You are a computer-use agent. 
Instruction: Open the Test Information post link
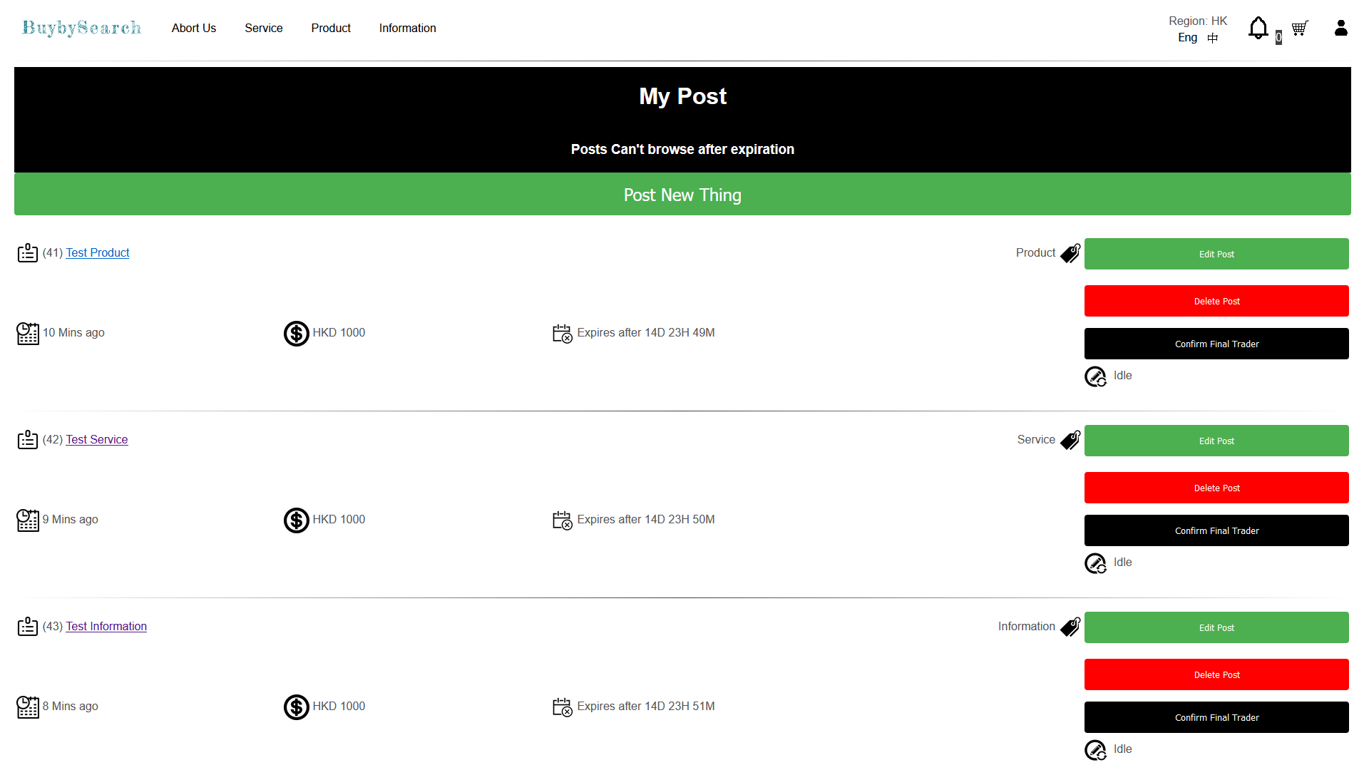pos(106,626)
